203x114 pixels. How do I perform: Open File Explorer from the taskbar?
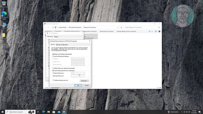[x=49, y=112]
